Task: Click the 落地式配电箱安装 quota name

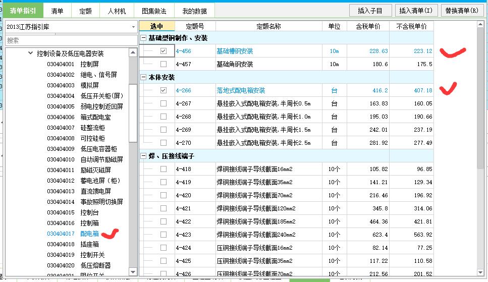Action: coord(241,90)
